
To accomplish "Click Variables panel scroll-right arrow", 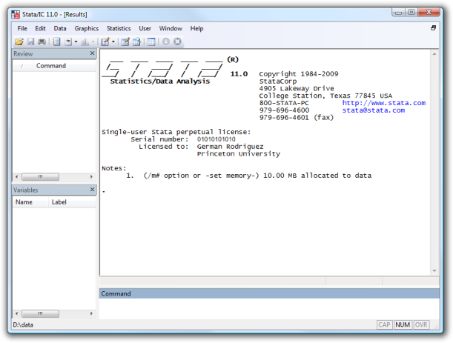I will [x=92, y=313].
